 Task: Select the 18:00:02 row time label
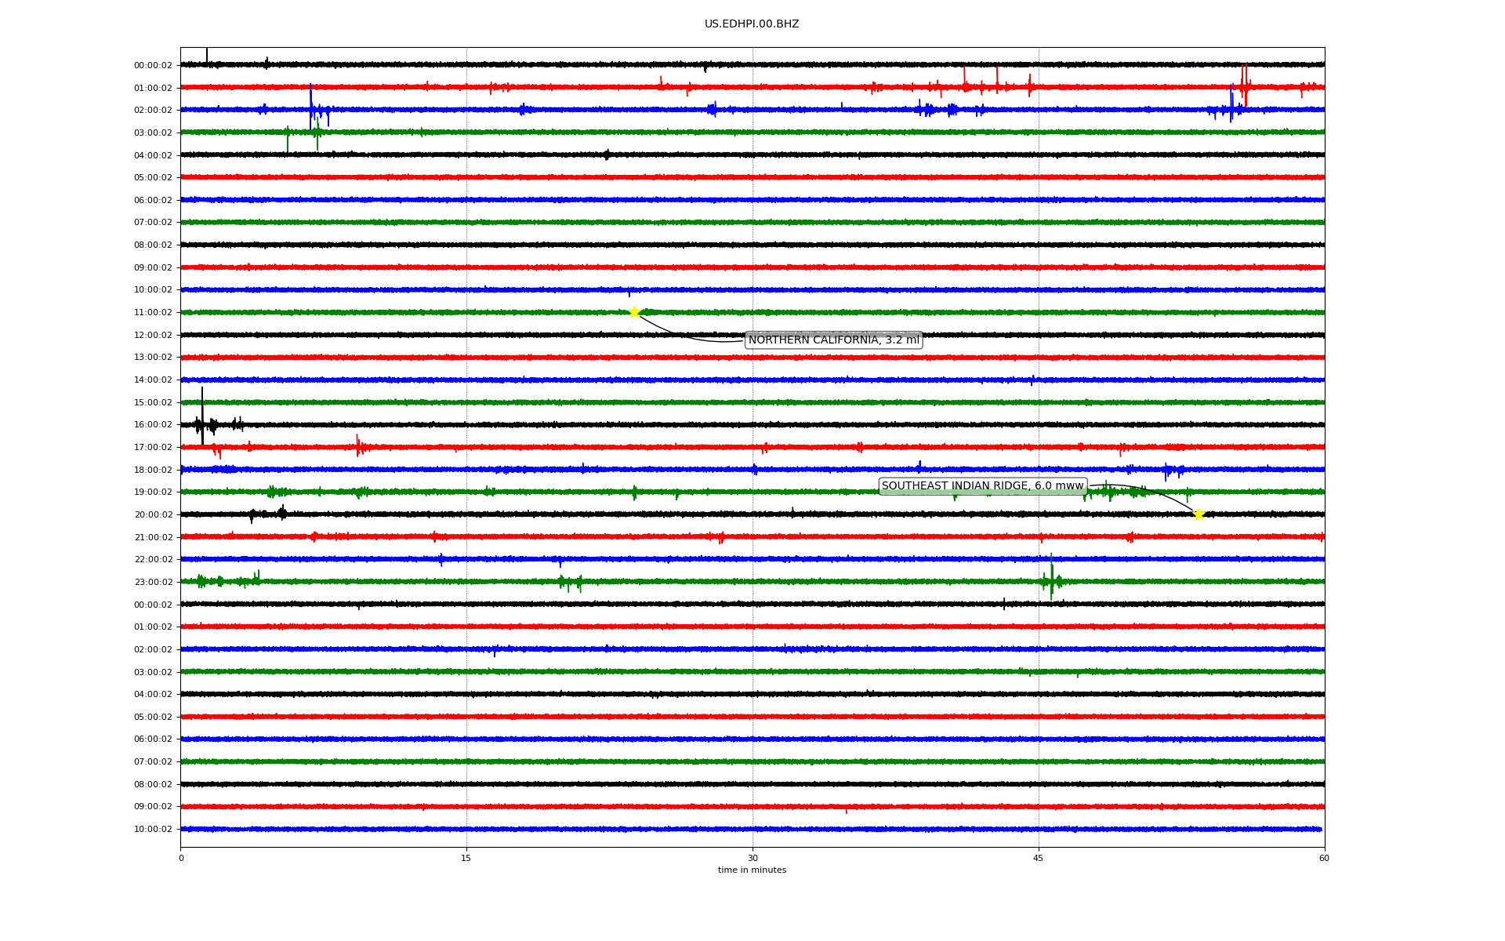coord(153,470)
